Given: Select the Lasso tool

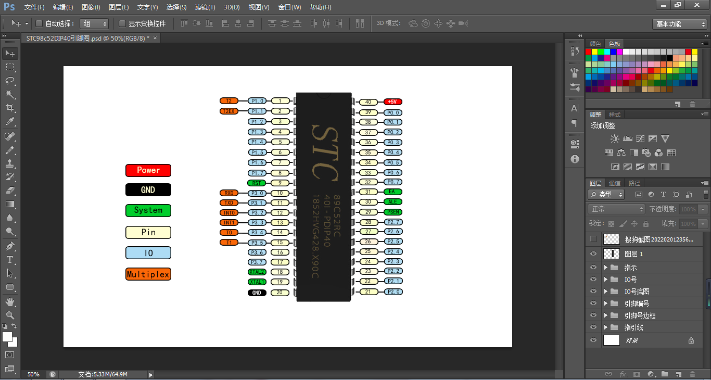Looking at the screenshot, I should pos(10,81).
